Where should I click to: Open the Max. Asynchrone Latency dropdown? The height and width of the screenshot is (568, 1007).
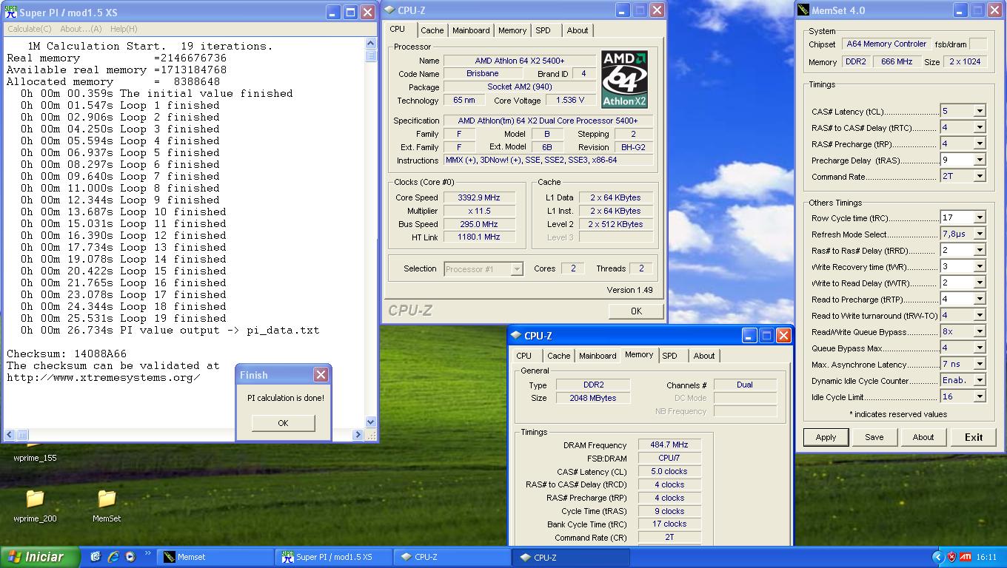click(x=979, y=364)
